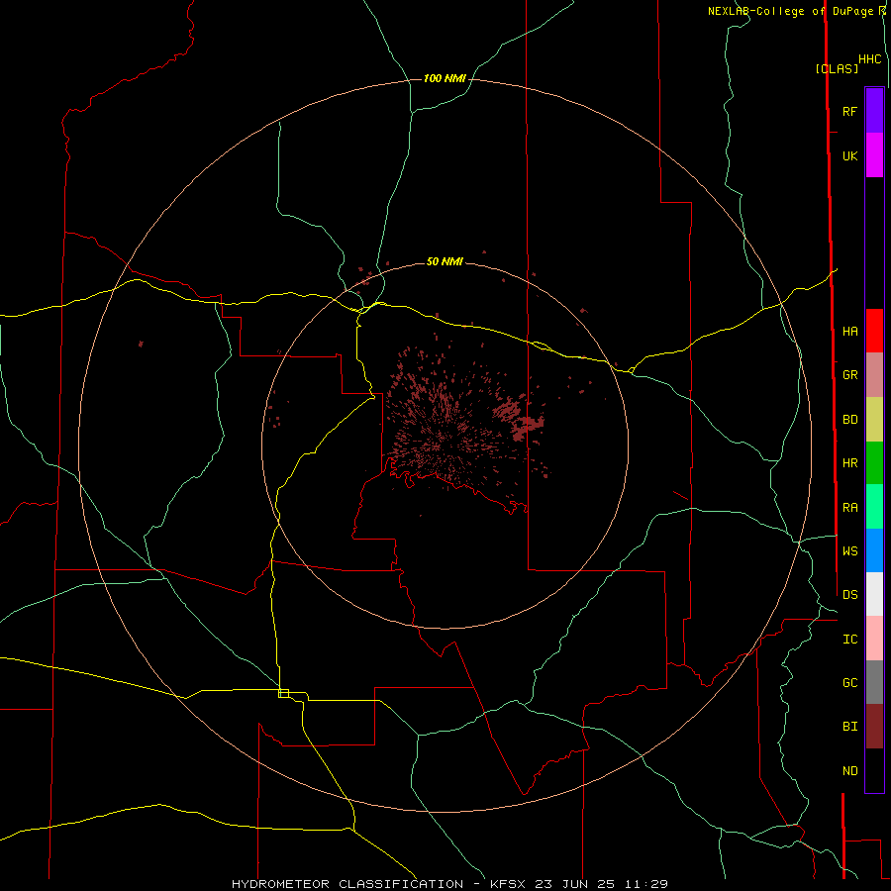Click the UK magenta color swatch
This screenshot has width=891, height=891.
[874, 155]
